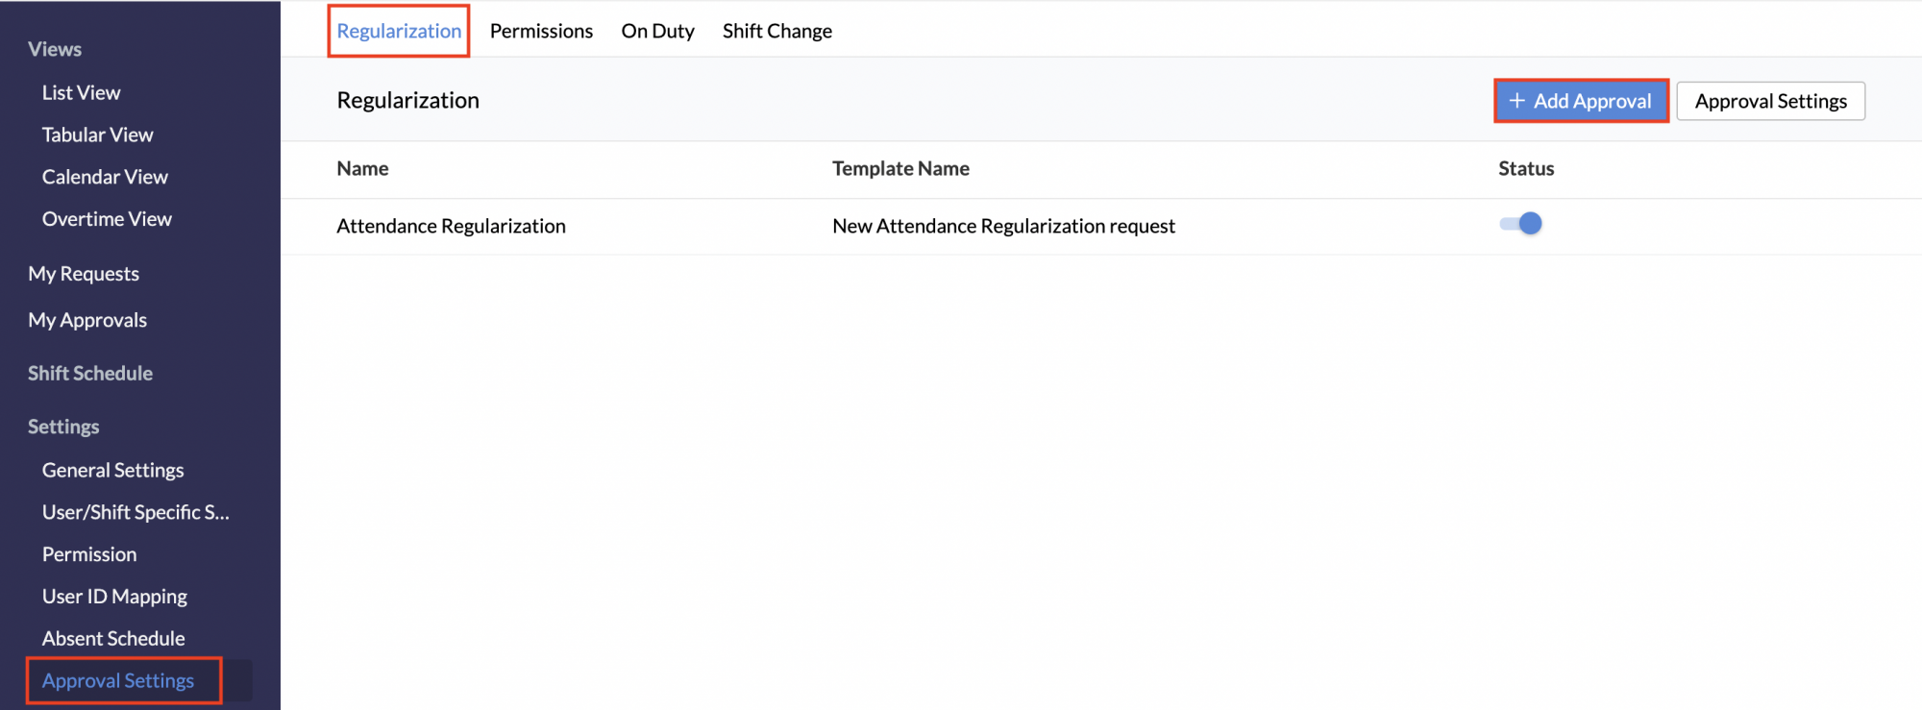The width and height of the screenshot is (1922, 710).
Task: Open List View in the sidebar
Action: [82, 92]
